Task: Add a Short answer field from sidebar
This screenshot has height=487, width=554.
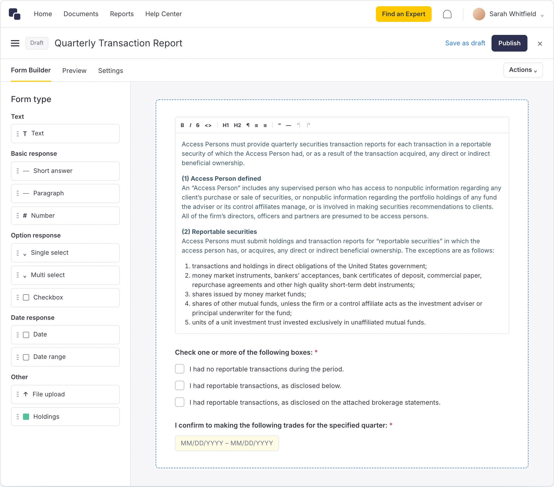Action: tap(65, 171)
